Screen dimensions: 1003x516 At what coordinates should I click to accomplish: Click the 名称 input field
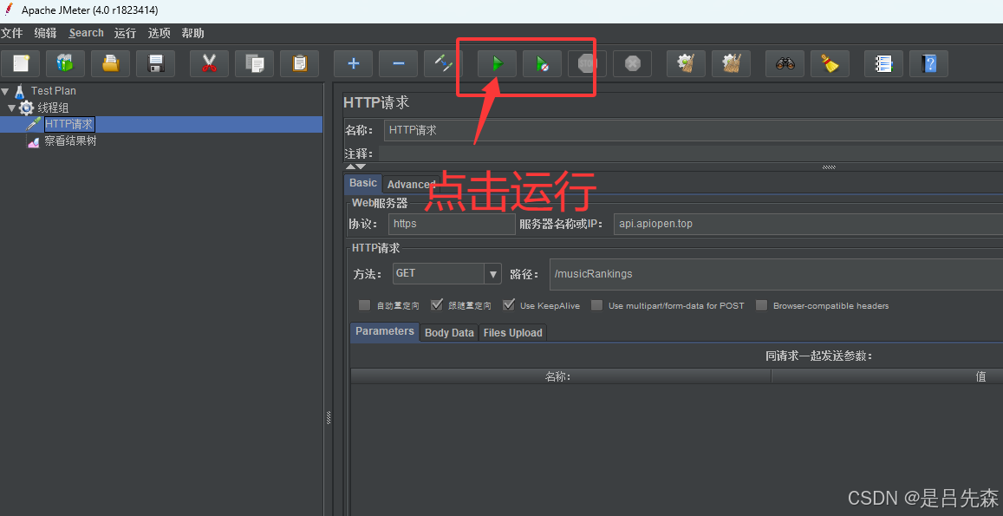[x=694, y=130]
